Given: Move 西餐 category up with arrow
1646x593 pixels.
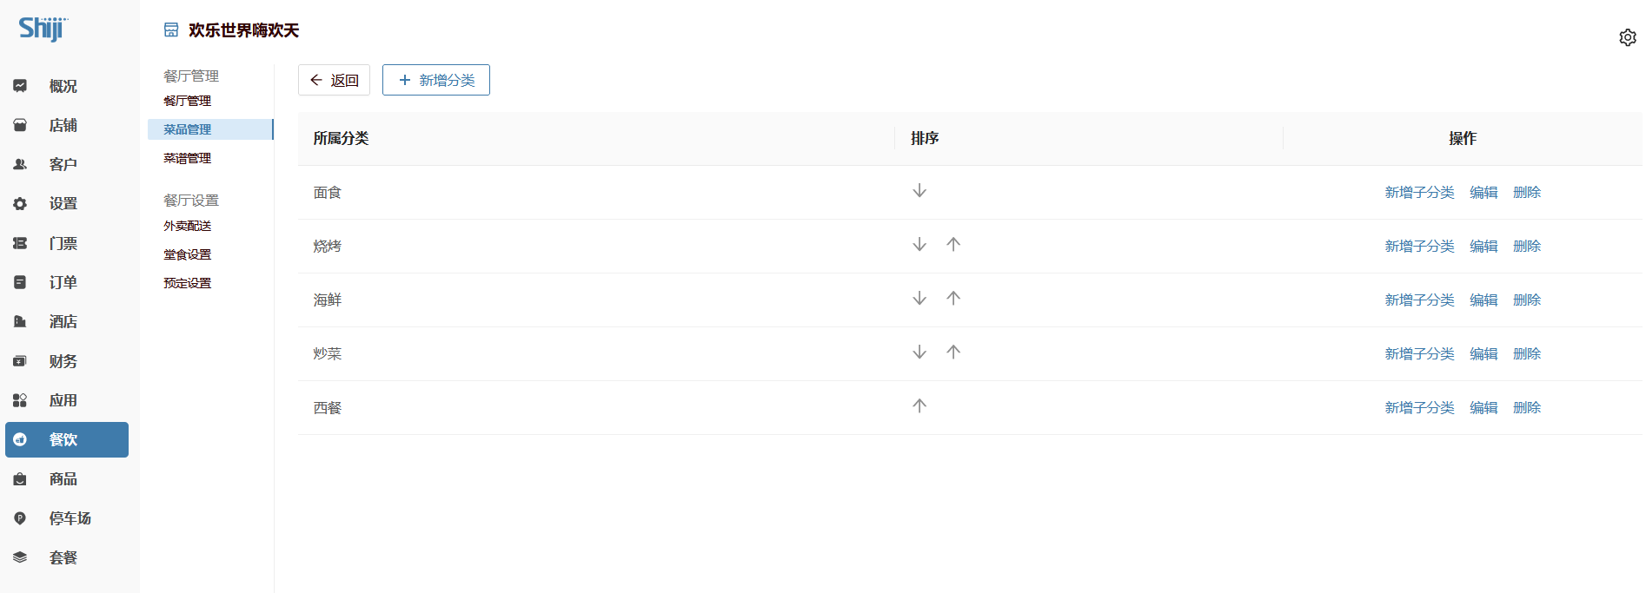Looking at the screenshot, I should click(919, 406).
